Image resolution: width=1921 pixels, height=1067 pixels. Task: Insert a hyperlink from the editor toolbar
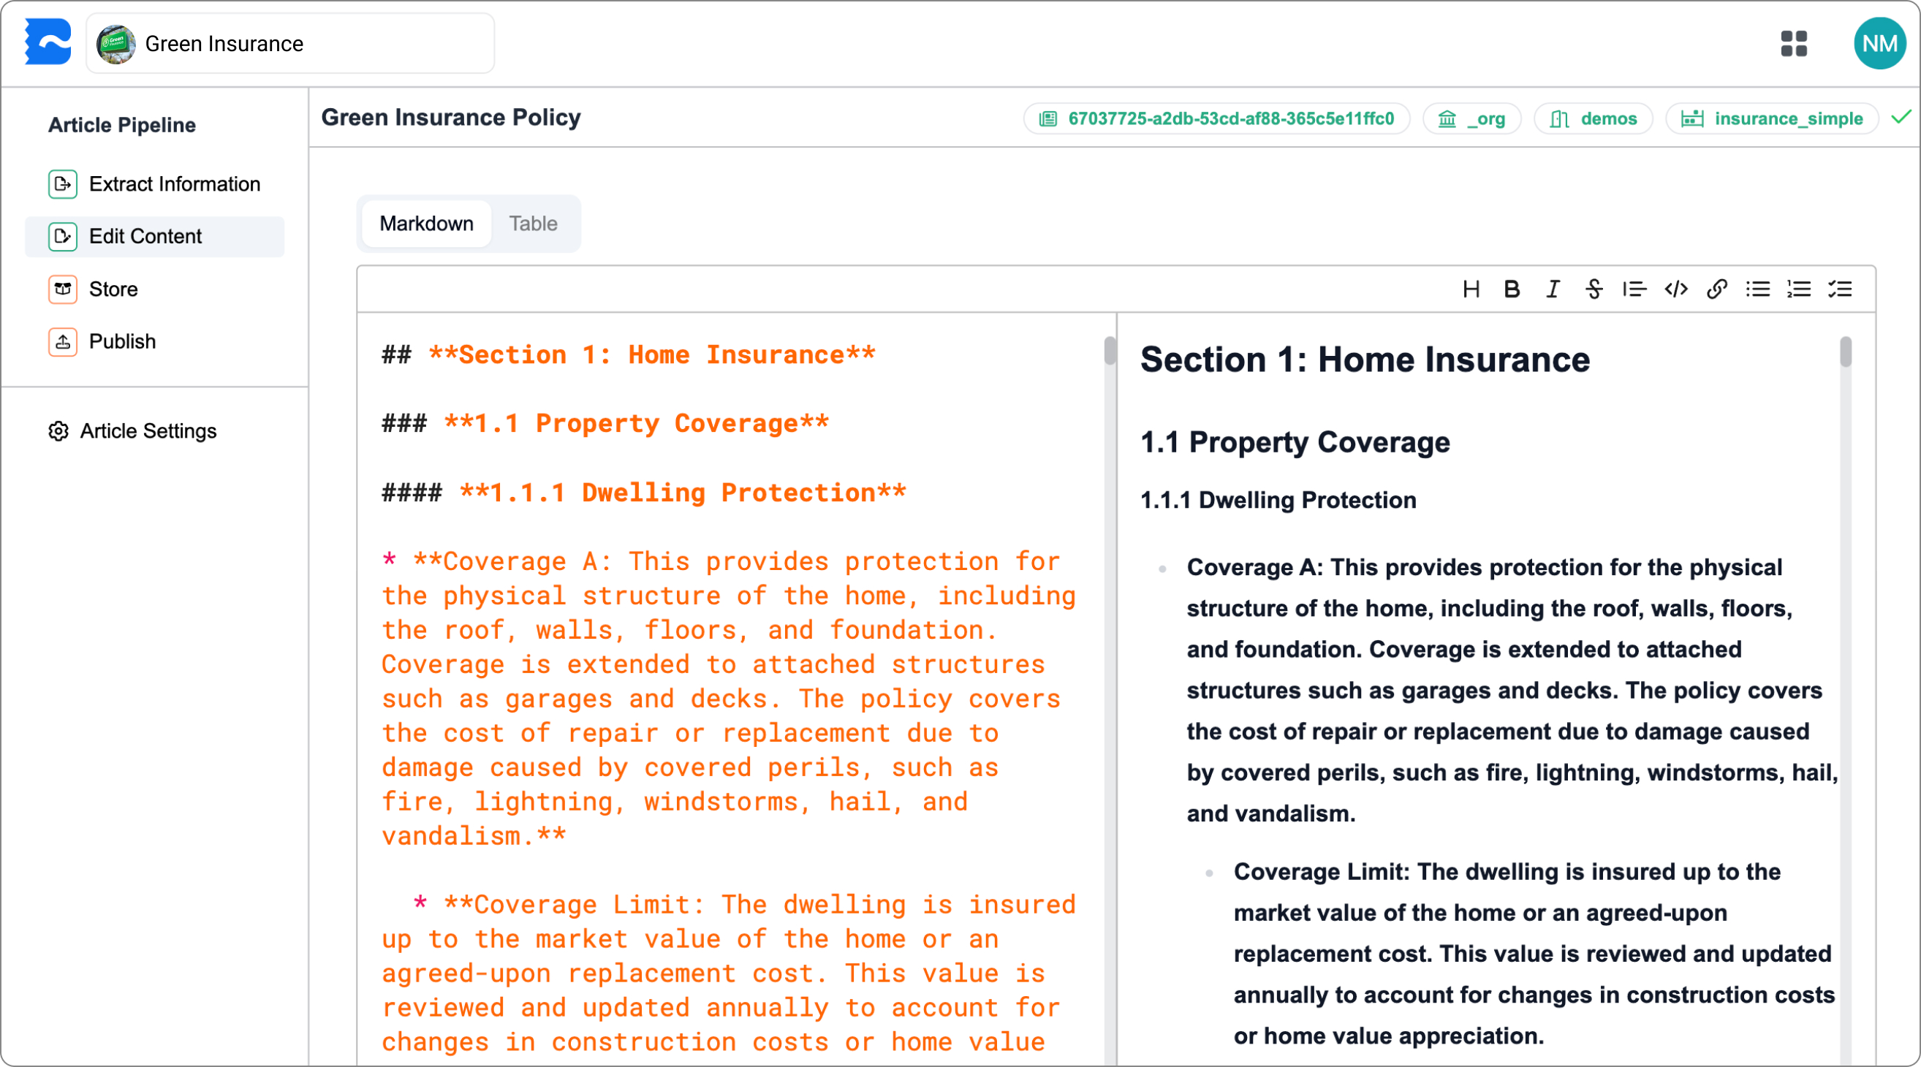1717,289
